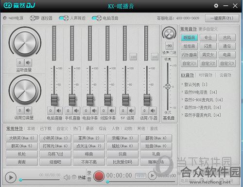Play the sound effect with left play button
The height and width of the screenshot is (187, 243).
11,177
